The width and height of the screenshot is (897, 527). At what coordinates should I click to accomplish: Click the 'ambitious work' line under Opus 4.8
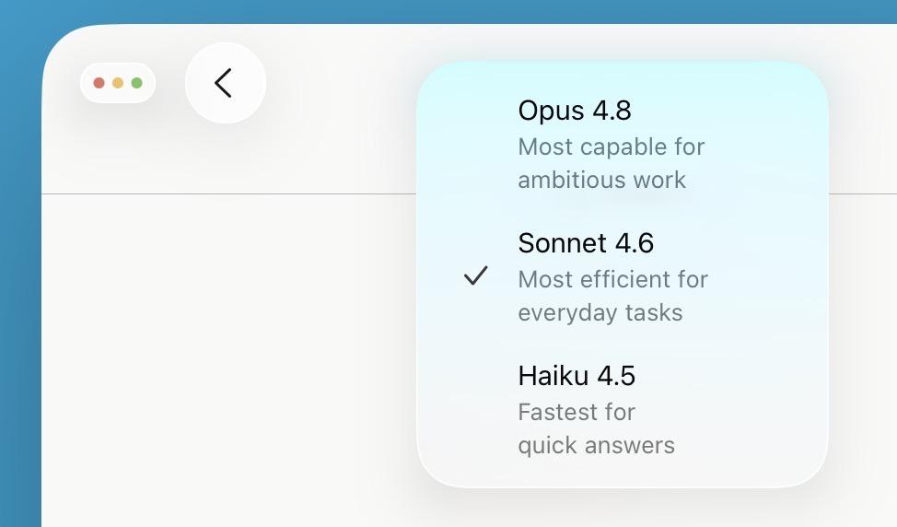point(601,181)
